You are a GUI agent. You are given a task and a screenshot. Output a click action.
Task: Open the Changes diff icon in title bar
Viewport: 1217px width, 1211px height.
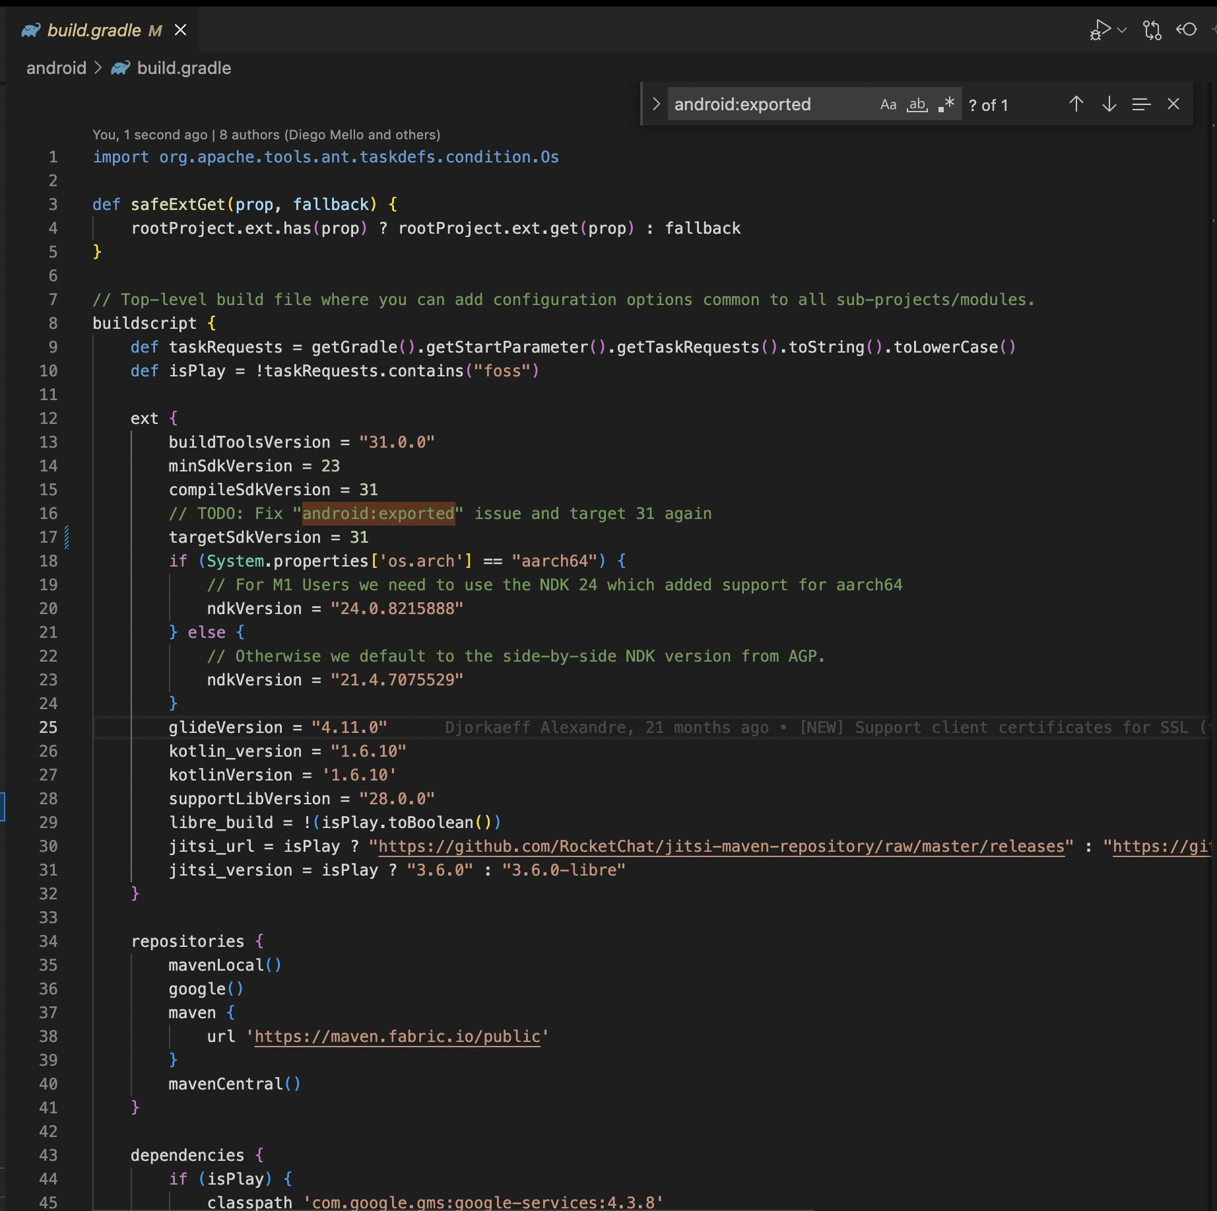(1152, 30)
